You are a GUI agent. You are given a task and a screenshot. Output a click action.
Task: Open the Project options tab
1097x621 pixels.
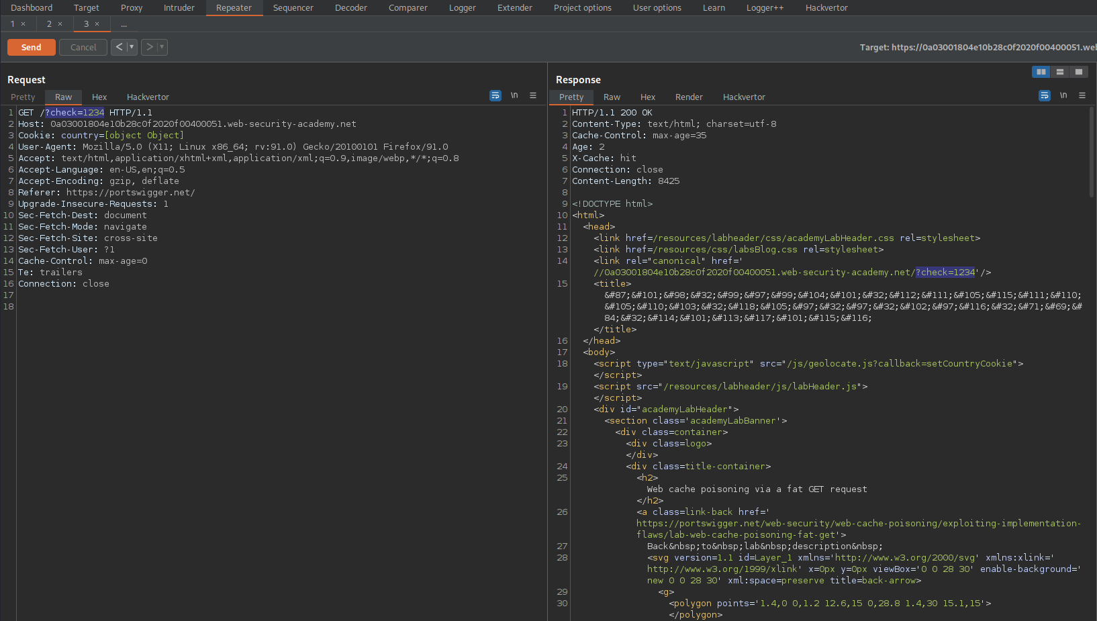[x=583, y=8]
